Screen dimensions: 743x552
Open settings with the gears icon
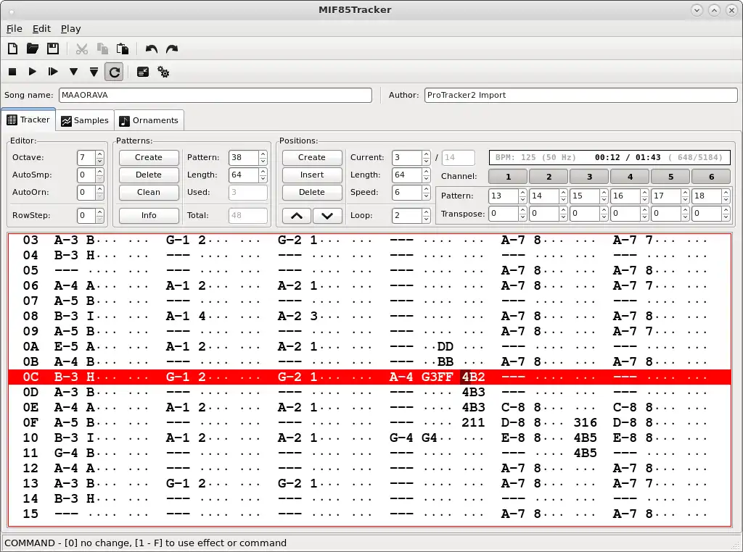point(163,72)
